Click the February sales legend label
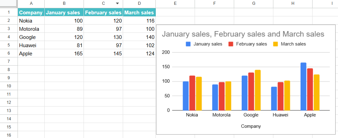The height and width of the screenshot is (138, 338). [252, 44]
